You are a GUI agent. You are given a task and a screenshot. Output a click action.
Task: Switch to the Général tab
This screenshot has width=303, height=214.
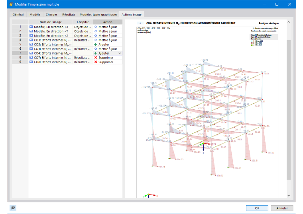click(18, 14)
